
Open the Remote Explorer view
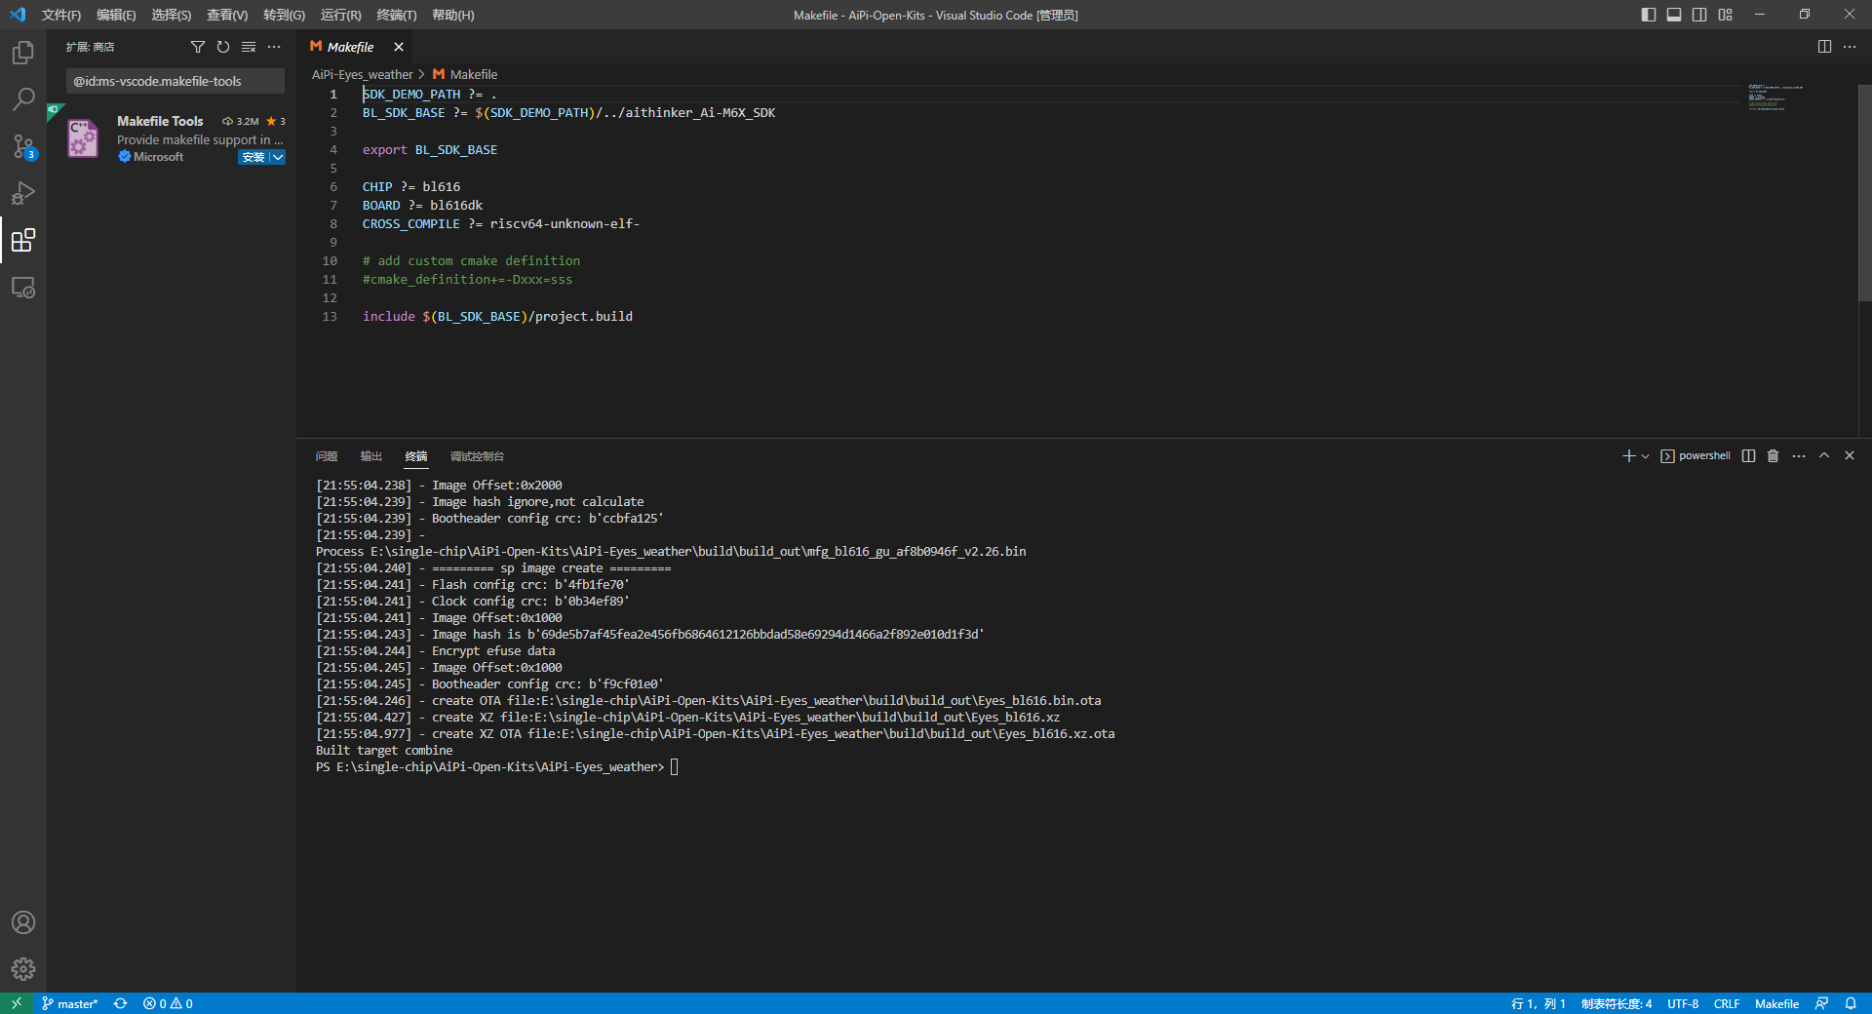point(23,288)
